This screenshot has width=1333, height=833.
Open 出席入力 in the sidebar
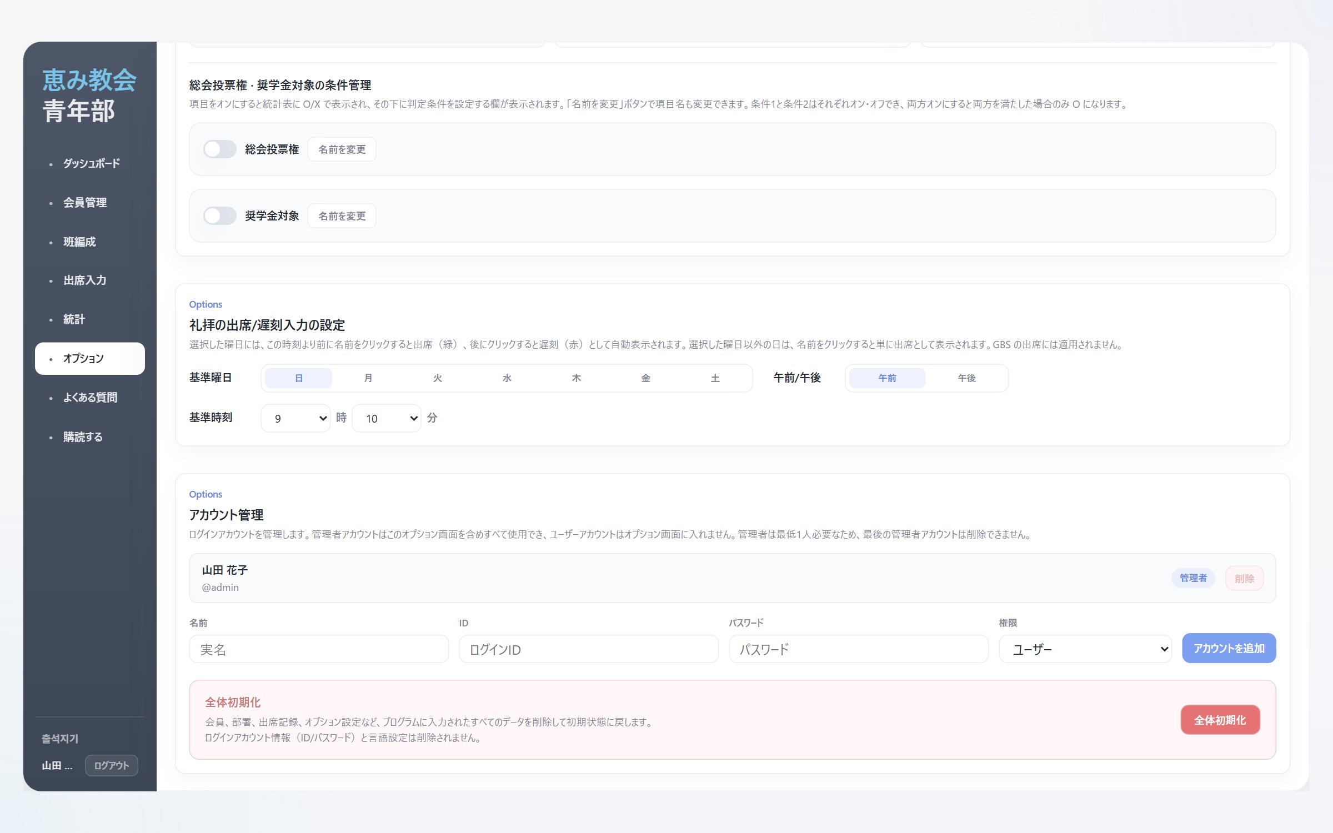click(x=90, y=280)
